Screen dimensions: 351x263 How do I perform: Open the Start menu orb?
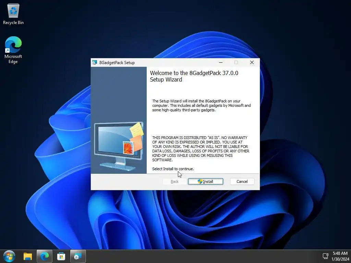coord(9,256)
